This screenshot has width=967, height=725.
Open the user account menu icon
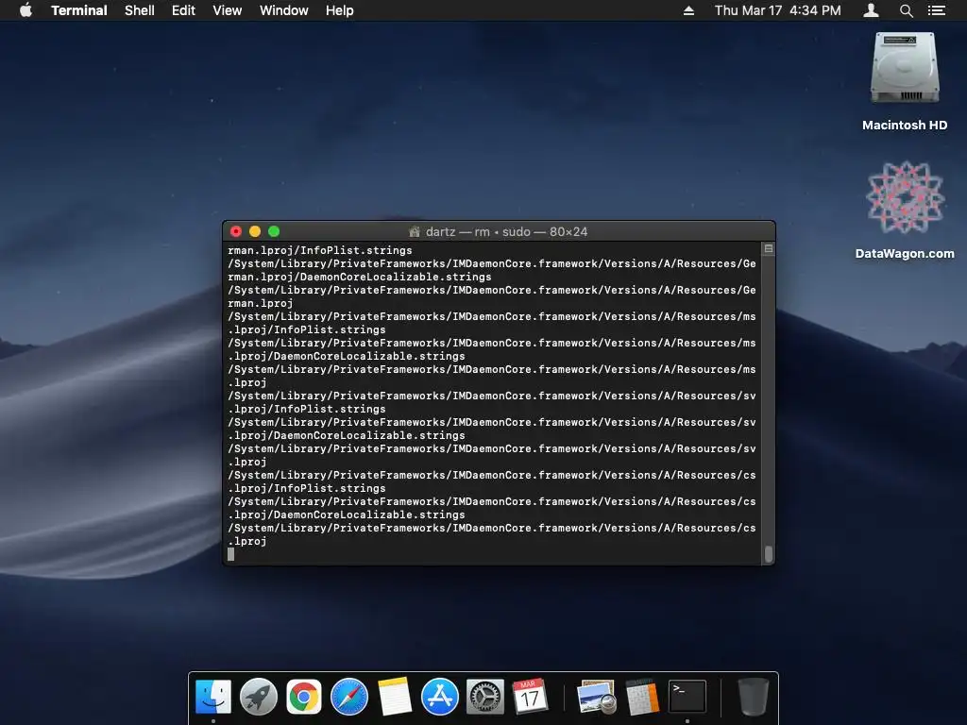(x=871, y=10)
